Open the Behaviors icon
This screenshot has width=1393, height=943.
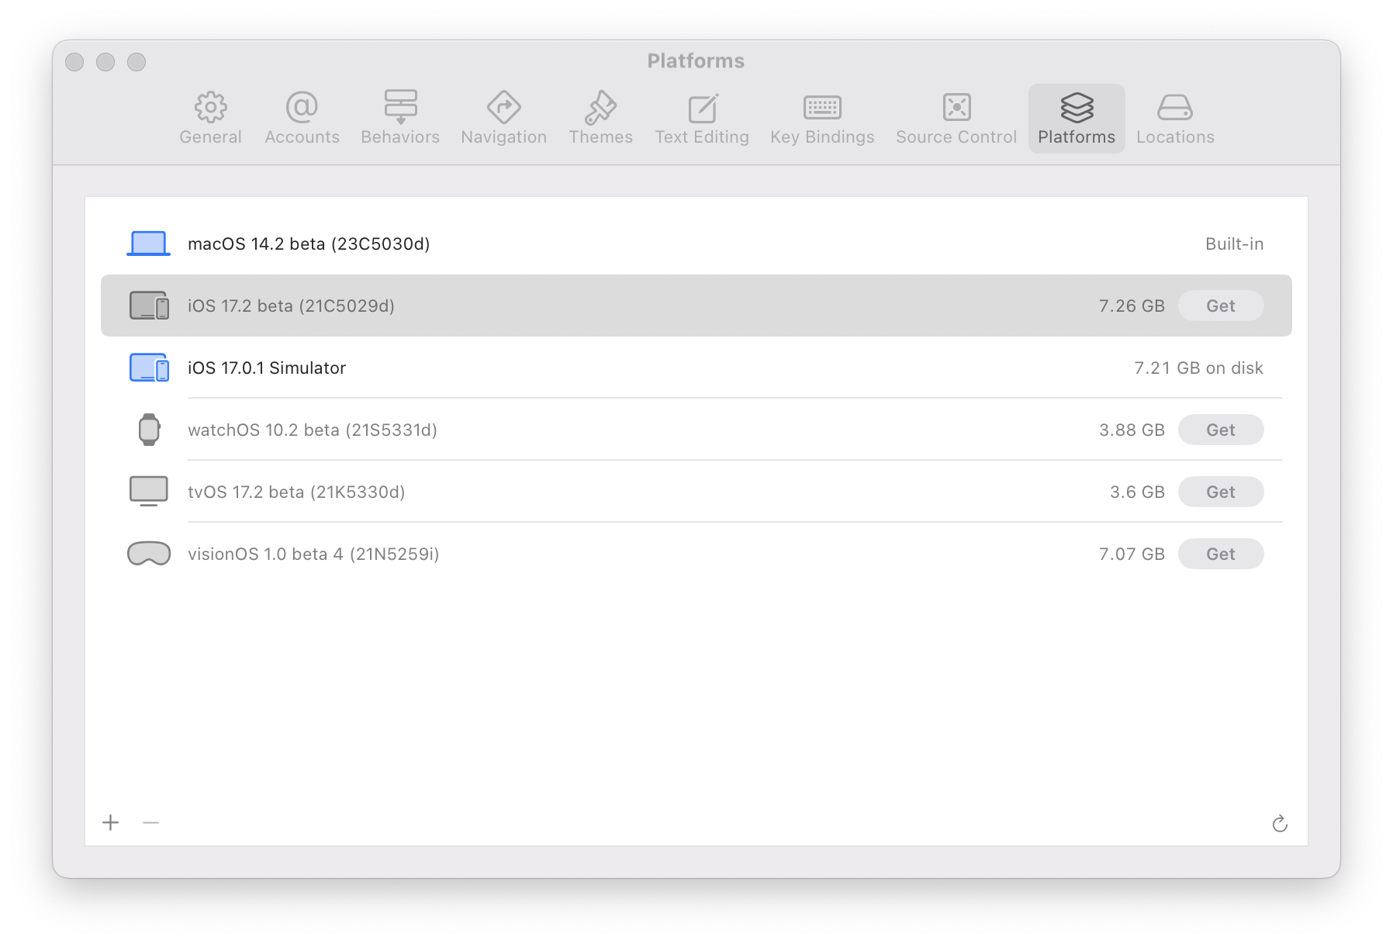[400, 107]
